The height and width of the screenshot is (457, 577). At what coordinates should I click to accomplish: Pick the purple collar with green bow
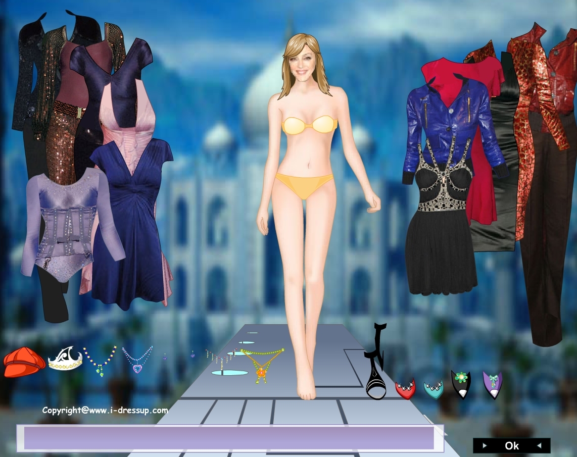pos(493,385)
